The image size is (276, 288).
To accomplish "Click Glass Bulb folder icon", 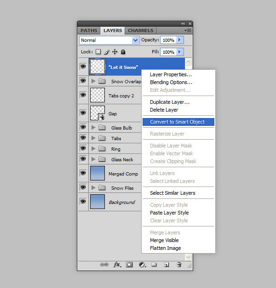I will 102,127.
